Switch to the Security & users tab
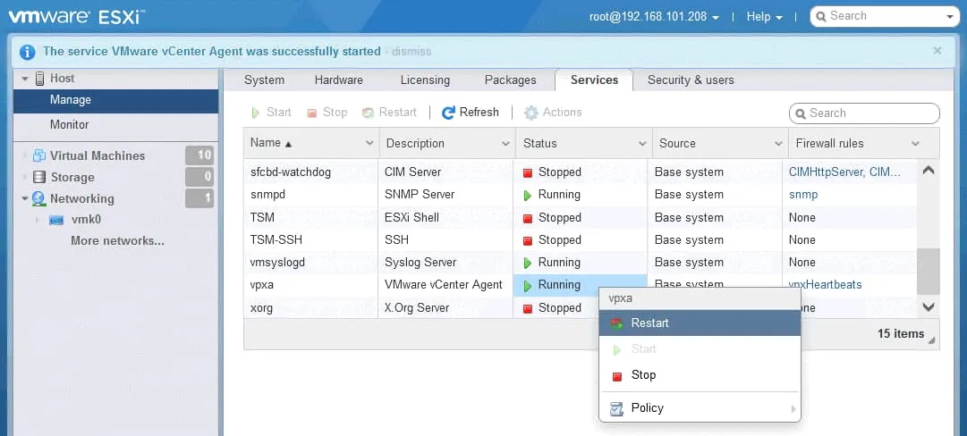This screenshot has height=436, width=967. [x=691, y=80]
